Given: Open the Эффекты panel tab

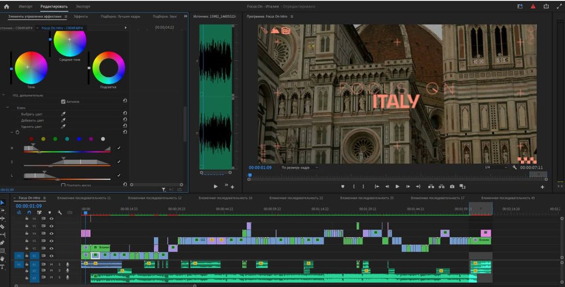Looking at the screenshot, I should (x=81, y=16).
